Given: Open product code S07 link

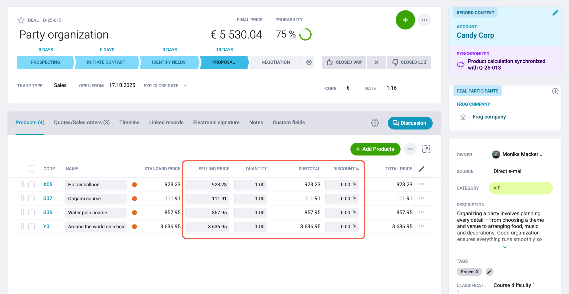Looking at the screenshot, I should [x=48, y=199].
